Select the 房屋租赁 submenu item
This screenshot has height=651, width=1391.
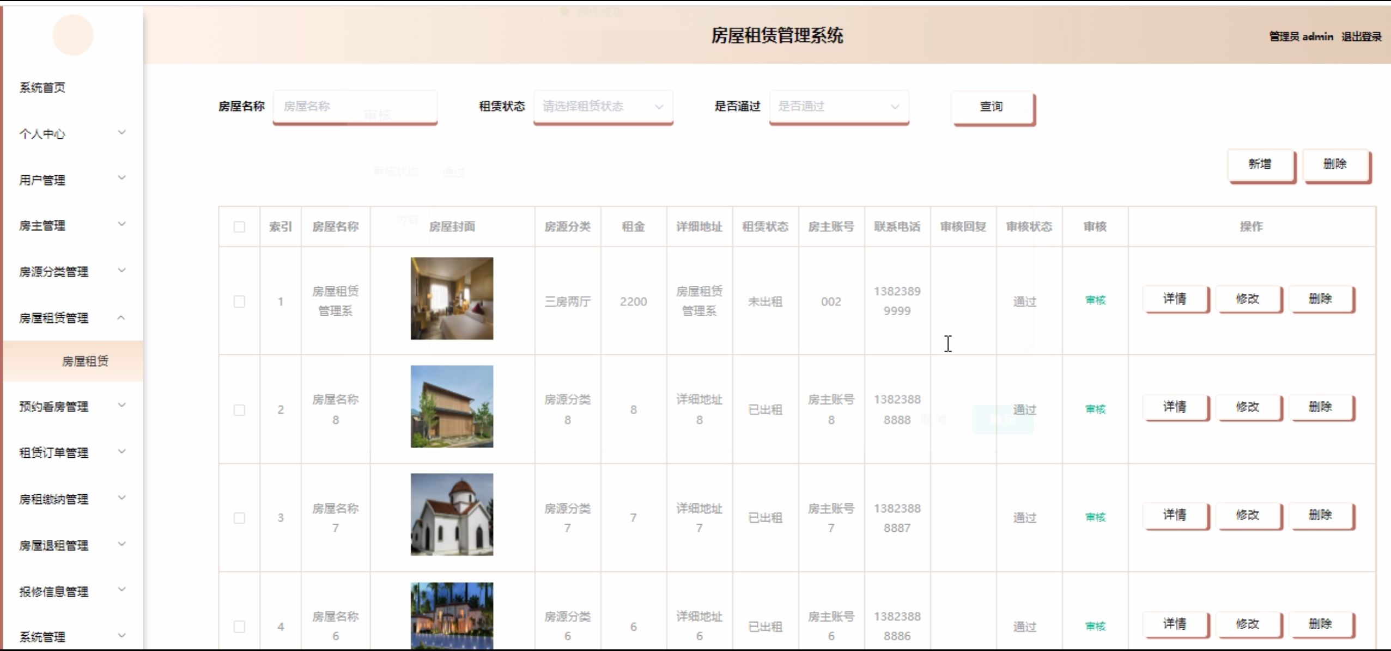click(x=85, y=361)
